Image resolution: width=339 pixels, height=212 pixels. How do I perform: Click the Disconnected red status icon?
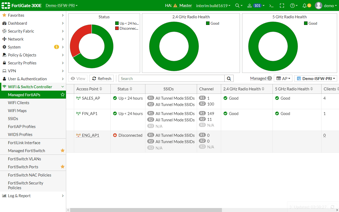115,135
